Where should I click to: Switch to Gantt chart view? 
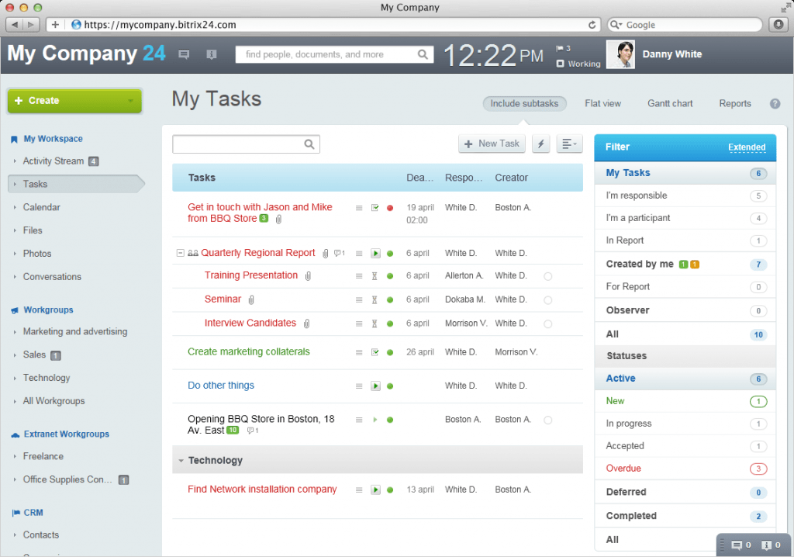click(x=670, y=103)
